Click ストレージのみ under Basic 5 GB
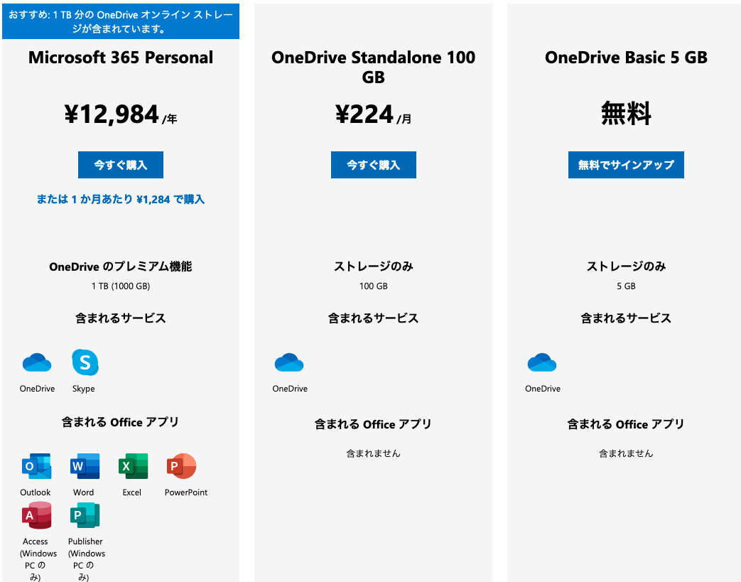 (626, 266)
